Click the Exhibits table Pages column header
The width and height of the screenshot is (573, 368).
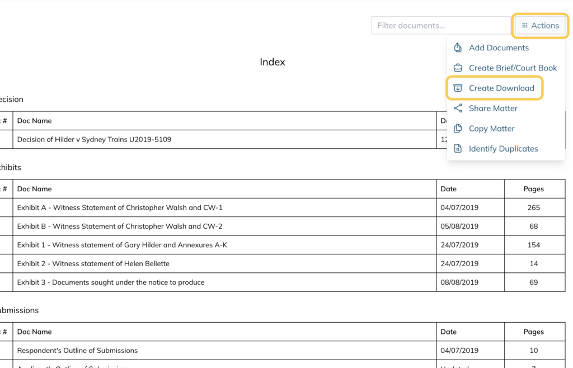pyautogui.click(x=533, y=189)
